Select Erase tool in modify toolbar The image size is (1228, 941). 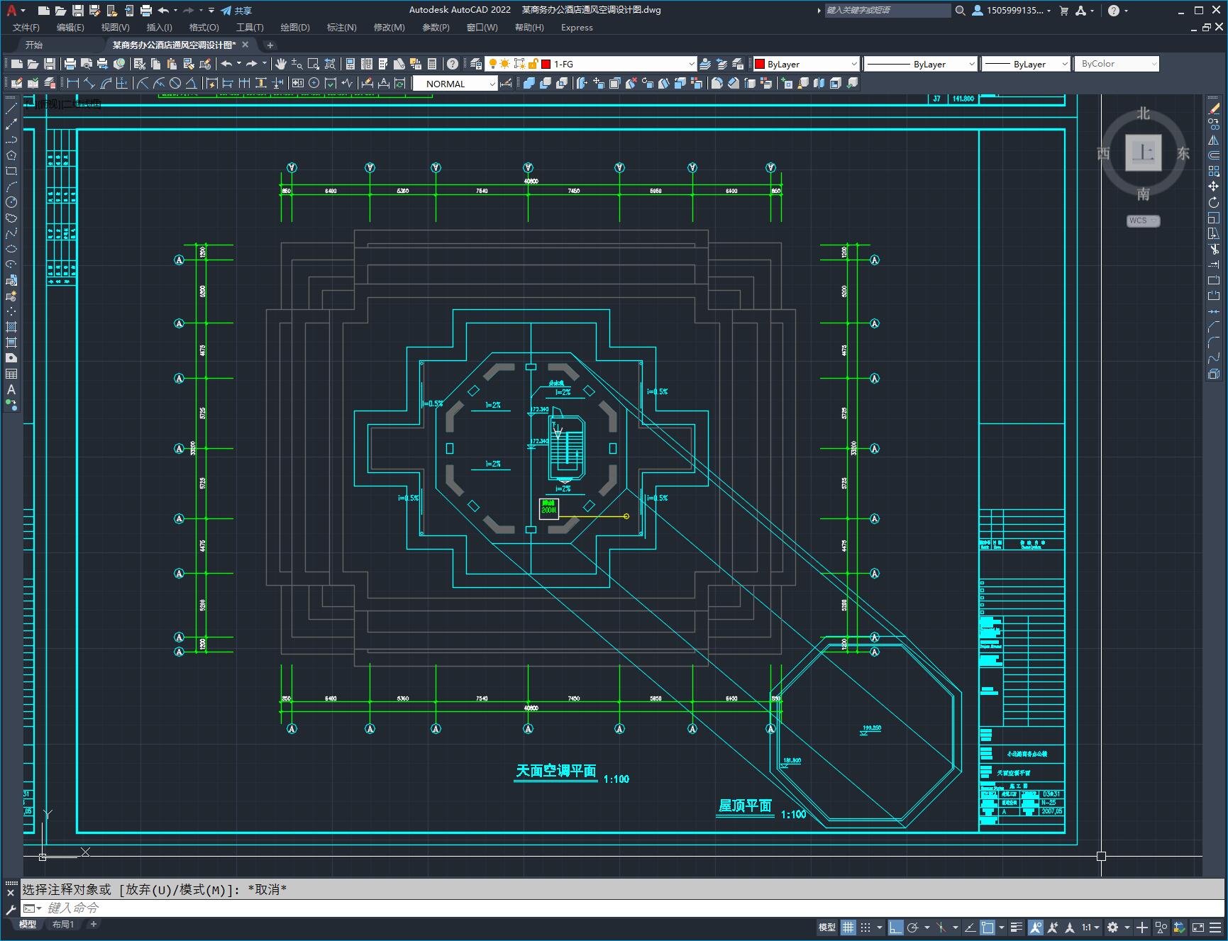[1214, 108]
